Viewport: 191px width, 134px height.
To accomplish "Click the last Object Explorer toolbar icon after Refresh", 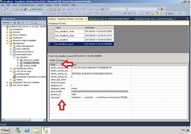I will [35, 22].
